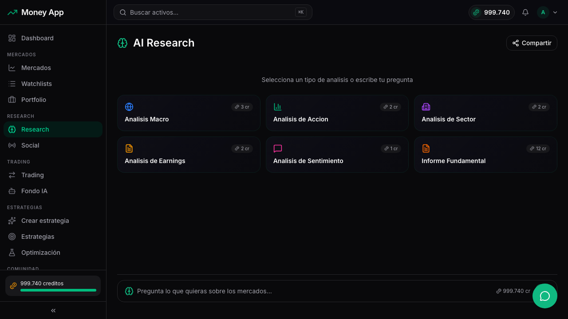Screen dimensions: 568x319
Task: Select the Informe Fundamental card
Action: [x=485, y=155]
